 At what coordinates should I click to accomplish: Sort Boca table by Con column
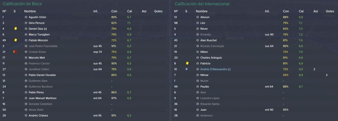114,11
